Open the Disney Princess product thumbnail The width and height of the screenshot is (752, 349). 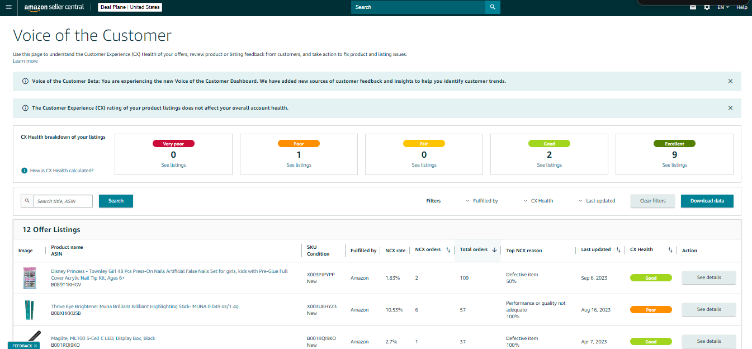point(30,278)
